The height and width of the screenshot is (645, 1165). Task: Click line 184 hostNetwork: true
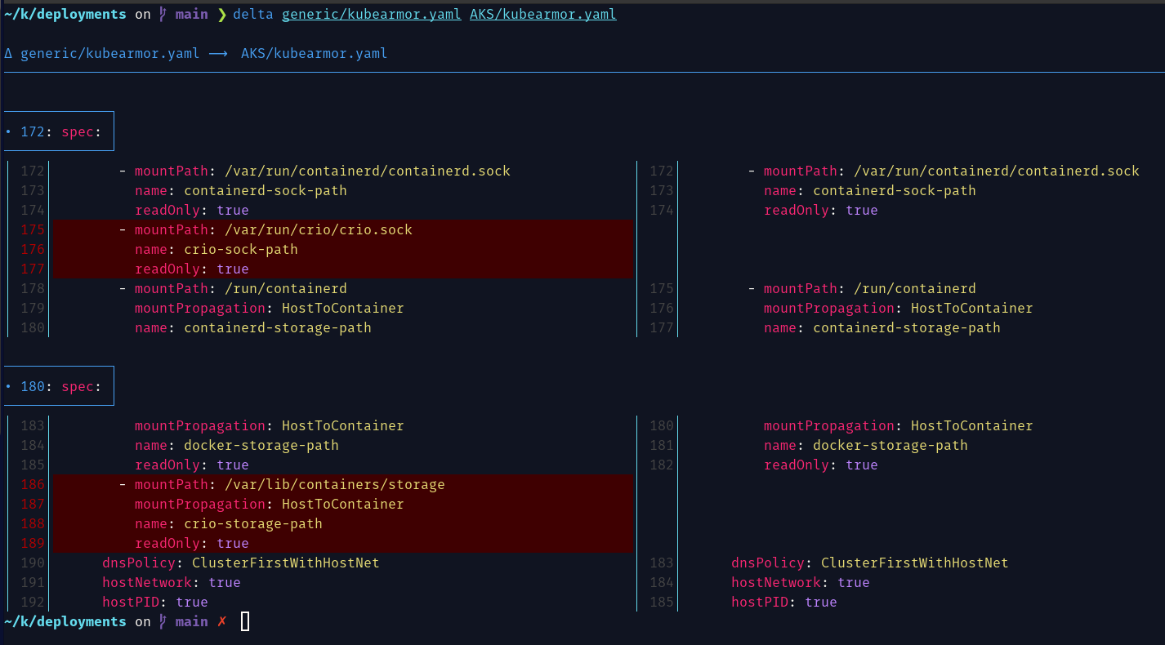[x=801, y=583]
